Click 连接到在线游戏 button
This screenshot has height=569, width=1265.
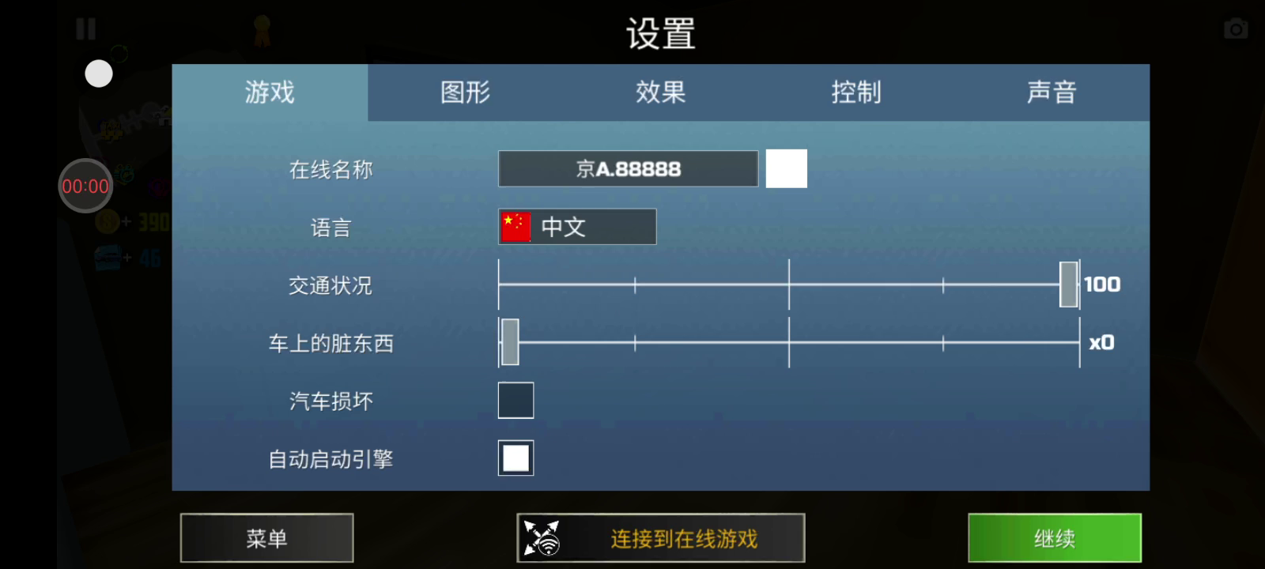tap(661, 538)
